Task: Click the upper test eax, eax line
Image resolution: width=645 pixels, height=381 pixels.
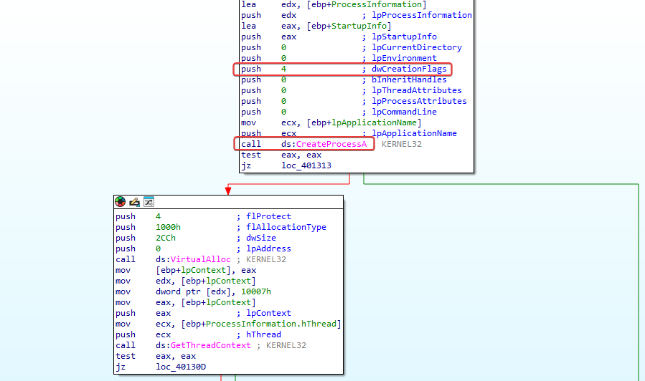Action: [x=281, y=155]
